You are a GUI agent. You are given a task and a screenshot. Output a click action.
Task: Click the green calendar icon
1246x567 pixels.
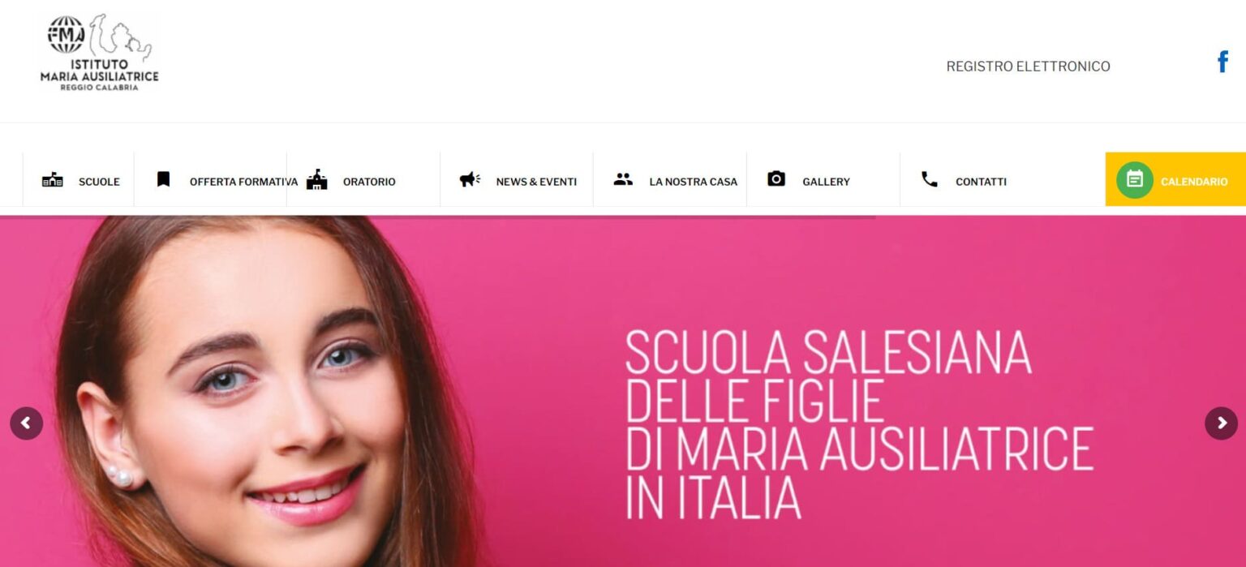point(1134,180)
